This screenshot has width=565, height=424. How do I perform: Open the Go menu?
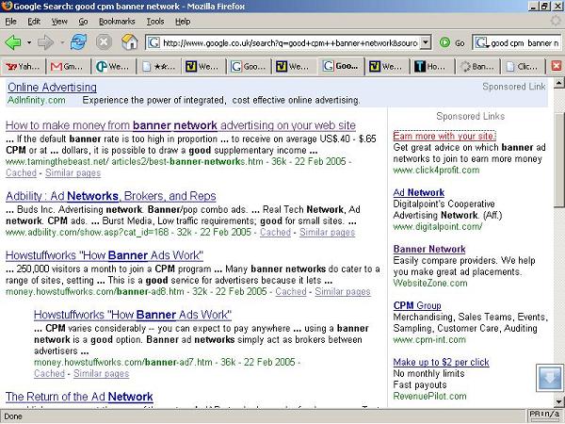(x=83, y=22)
